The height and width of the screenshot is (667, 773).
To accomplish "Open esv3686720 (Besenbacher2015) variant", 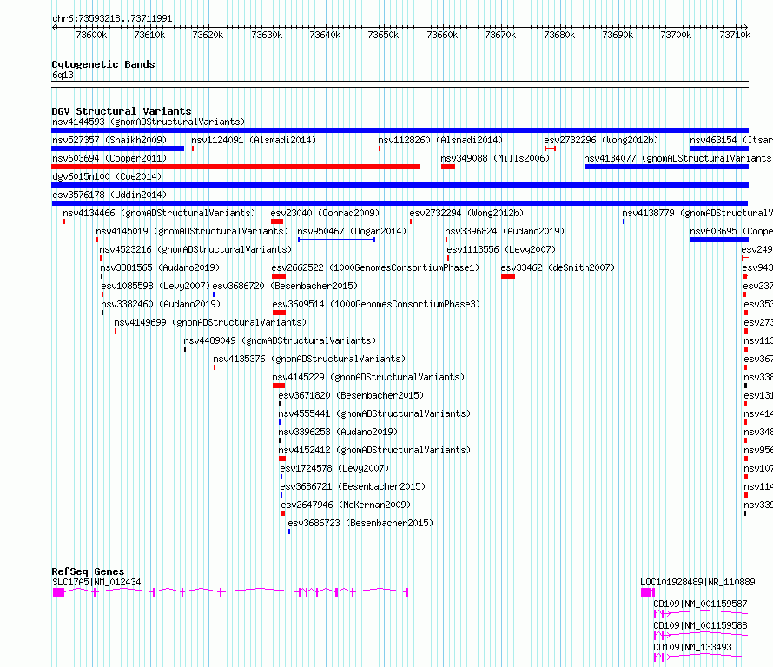I will pos(285,286).
